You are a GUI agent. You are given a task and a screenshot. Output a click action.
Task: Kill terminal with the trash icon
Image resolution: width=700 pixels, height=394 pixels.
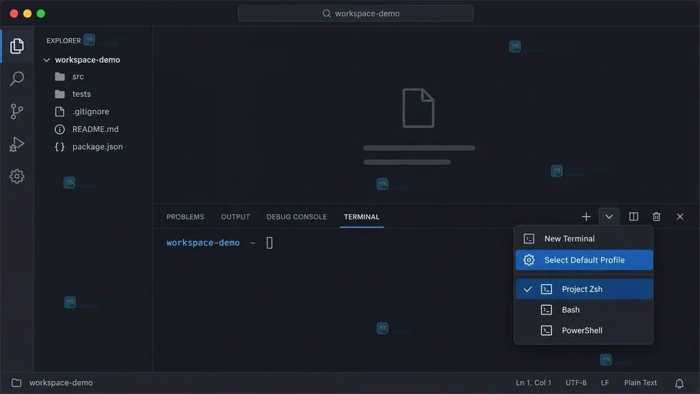656,217
